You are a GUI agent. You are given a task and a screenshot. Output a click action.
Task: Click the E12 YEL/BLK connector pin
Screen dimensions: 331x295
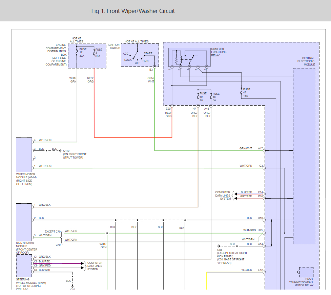point(264,272)
